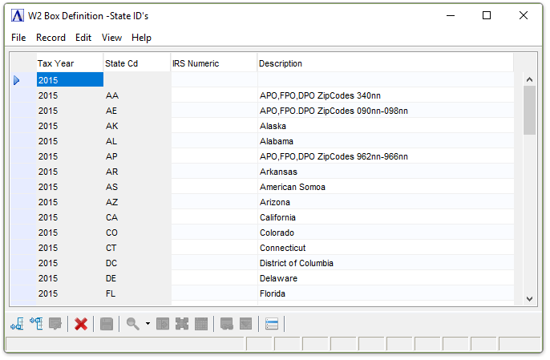
Task: Click the second add-record tree icon
Action: coord(36,324)
